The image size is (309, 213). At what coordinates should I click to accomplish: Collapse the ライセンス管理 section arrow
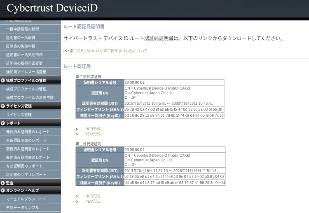pyautogui.click(x=3, y=106)
